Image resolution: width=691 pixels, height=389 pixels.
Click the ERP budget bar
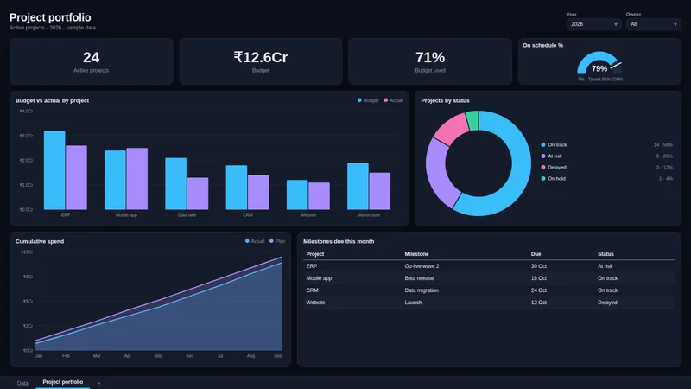click(54, 170)
